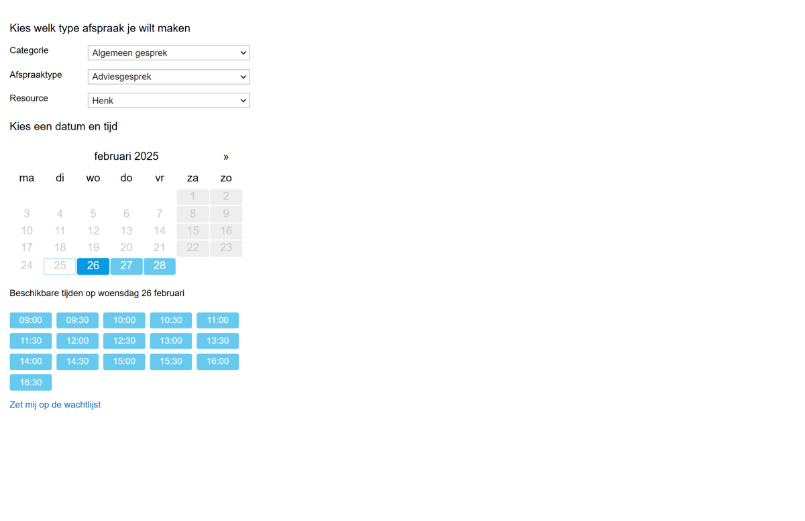The image size is (805, 521).
Task: Book the 14:00 time slot
Action: click(31, 362)
